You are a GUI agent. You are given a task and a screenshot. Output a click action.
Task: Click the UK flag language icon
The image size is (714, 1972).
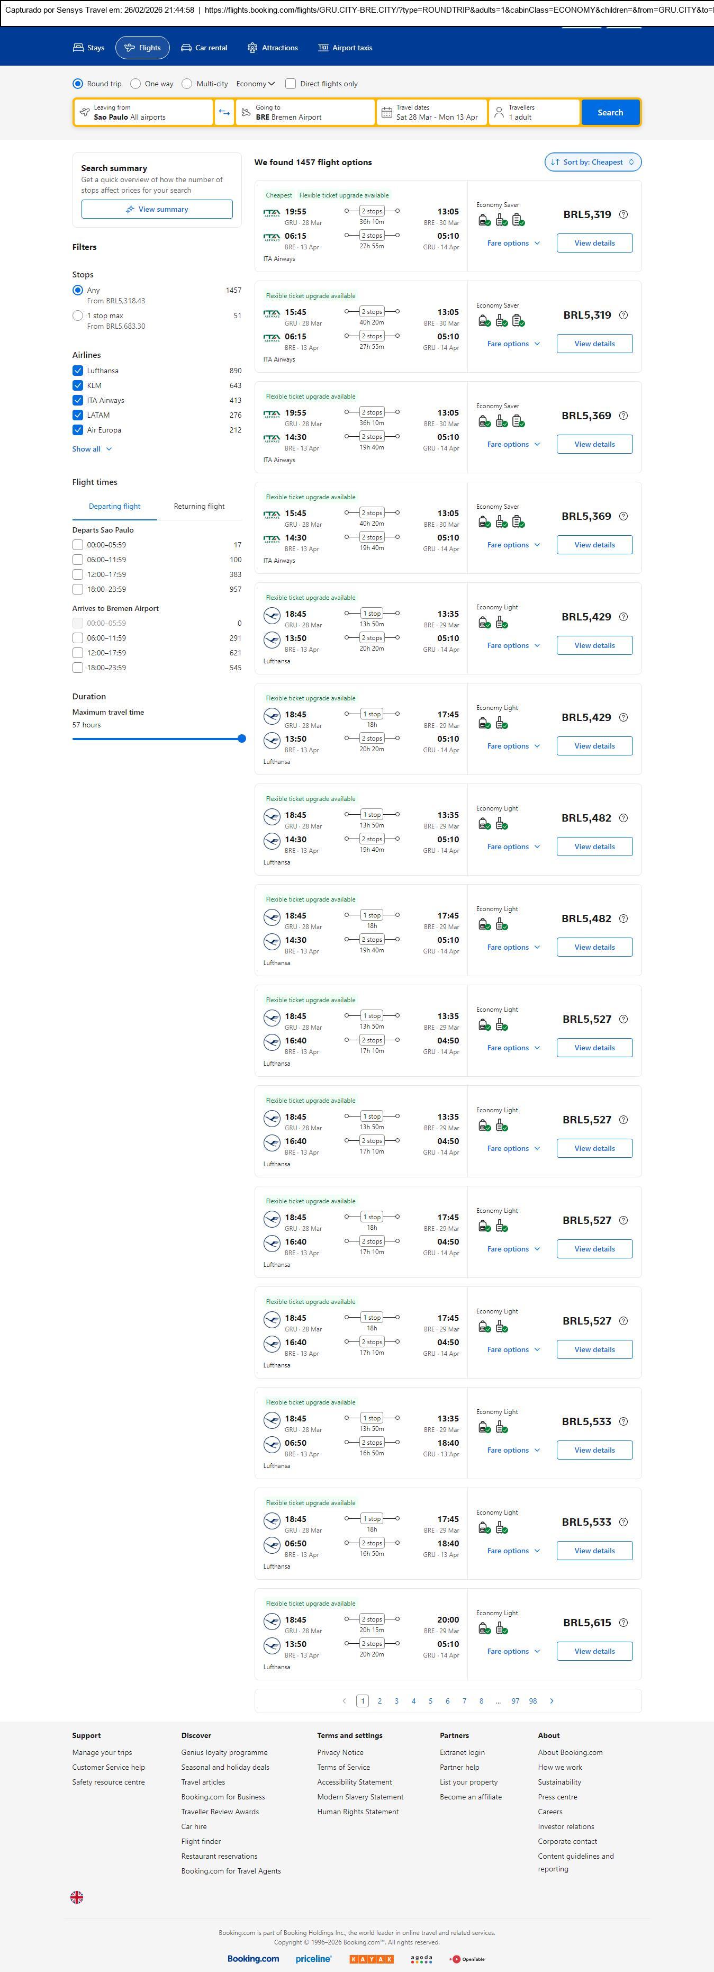pos(77,1896)
